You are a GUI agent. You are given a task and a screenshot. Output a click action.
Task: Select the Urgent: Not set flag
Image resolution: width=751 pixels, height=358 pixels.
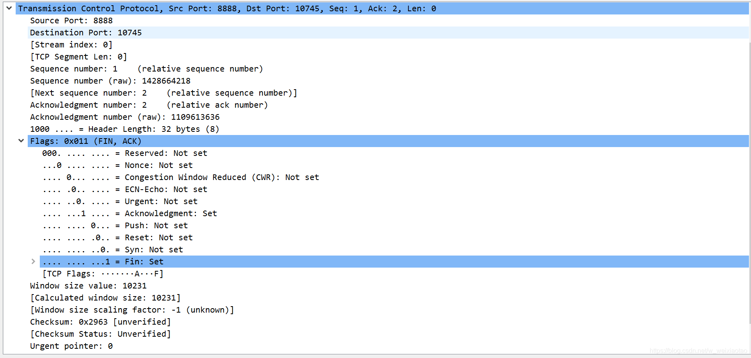click(394, 201)
